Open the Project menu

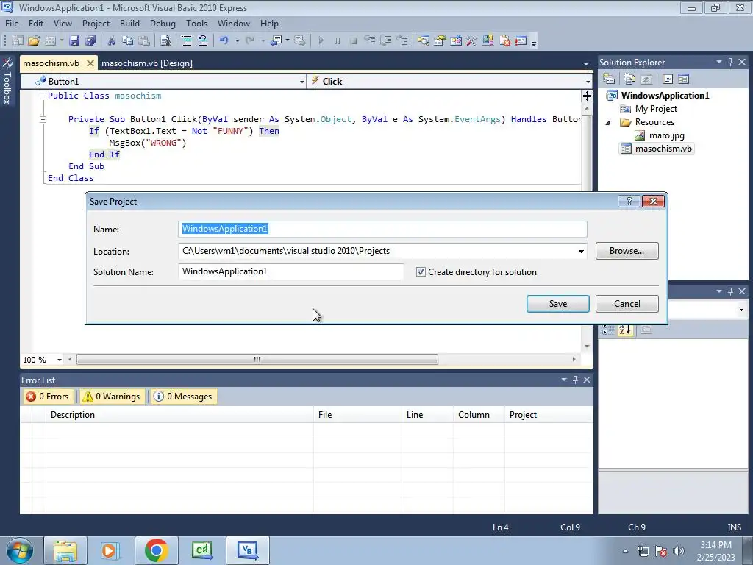tap(96, 23)
